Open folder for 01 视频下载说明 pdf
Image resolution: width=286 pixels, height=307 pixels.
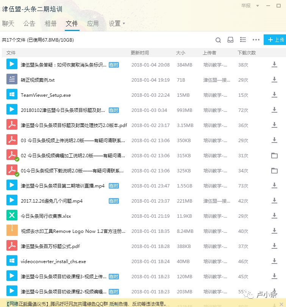coord(274,171)
